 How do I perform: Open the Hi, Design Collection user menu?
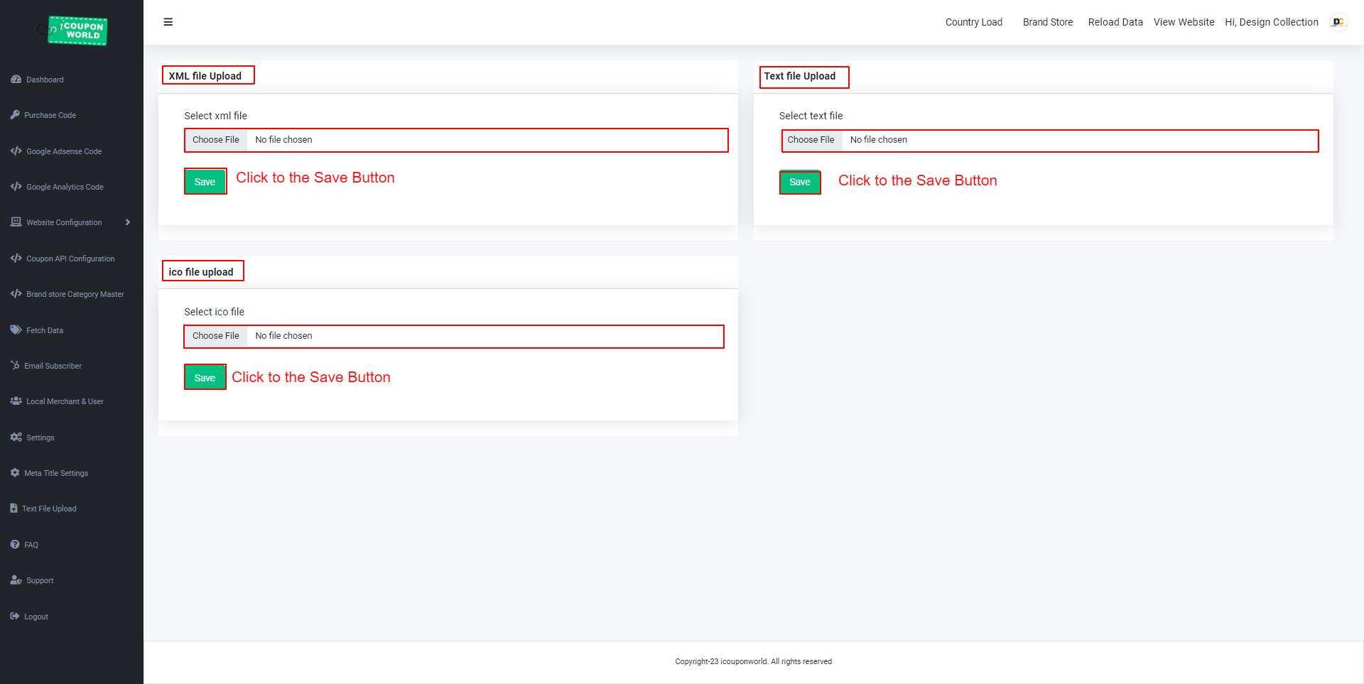pyautogui.click(x=1271, y=22)
